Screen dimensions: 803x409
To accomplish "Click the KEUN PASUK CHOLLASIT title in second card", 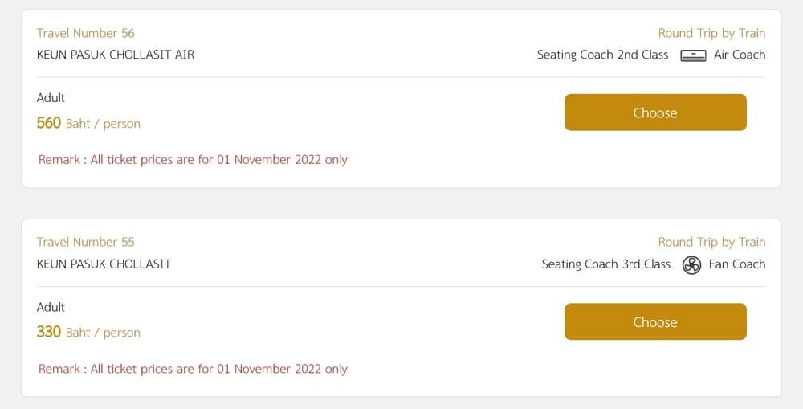I will tap(104, 264).
